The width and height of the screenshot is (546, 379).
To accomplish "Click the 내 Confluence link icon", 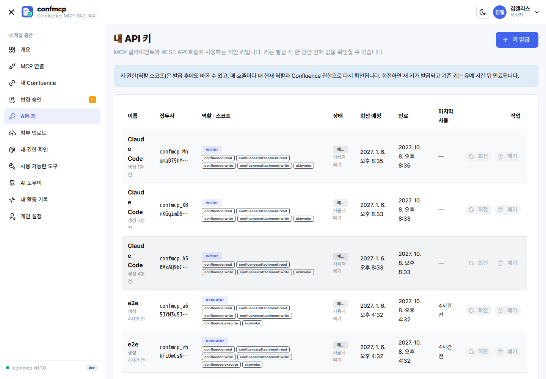I will (x=12, y=83).
